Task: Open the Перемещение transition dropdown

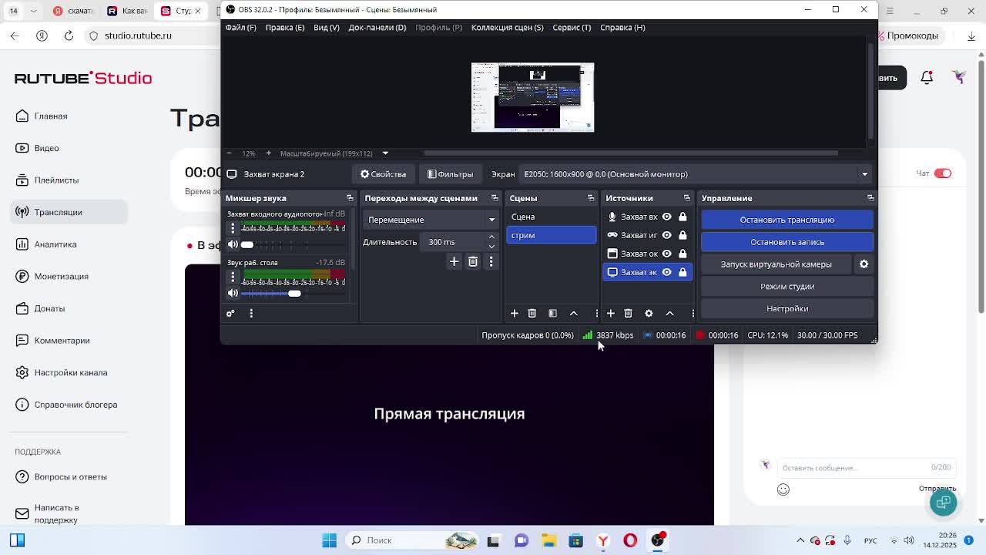Action: [x=431, y=220]
